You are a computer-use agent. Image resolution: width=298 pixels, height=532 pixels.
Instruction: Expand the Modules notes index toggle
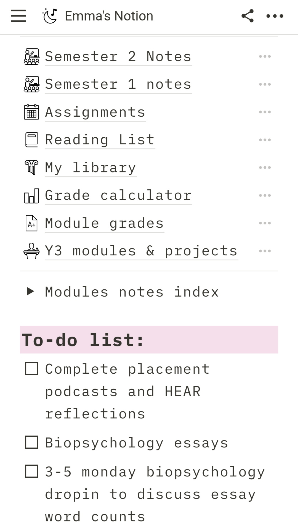30,291
